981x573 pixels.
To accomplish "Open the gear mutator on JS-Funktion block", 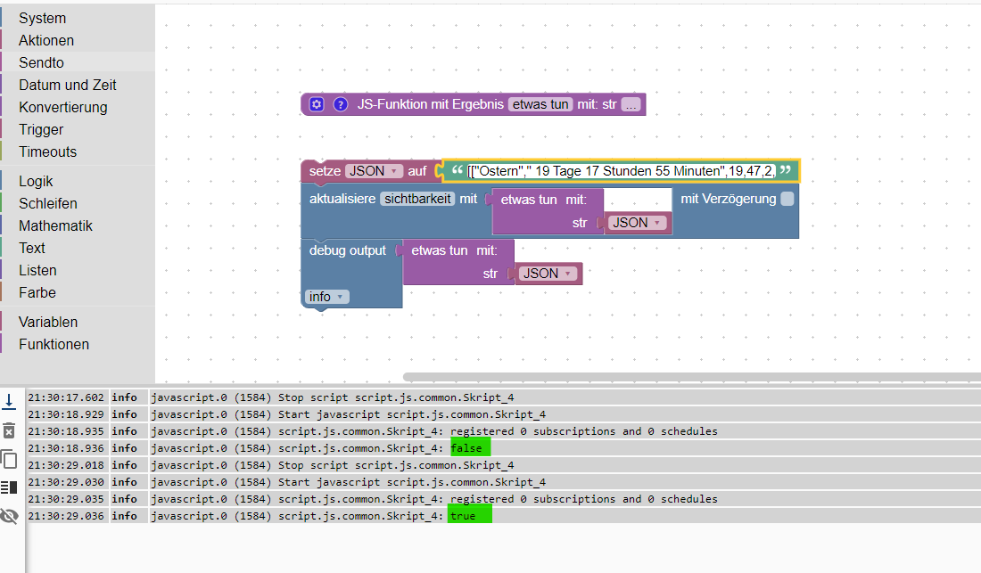I will tap(317, 104).
